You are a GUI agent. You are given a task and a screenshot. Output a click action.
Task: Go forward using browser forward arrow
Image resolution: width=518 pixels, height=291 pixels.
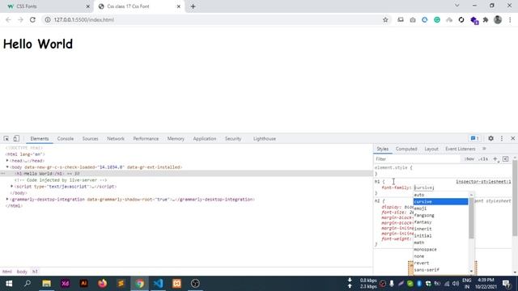pos(20,19)
